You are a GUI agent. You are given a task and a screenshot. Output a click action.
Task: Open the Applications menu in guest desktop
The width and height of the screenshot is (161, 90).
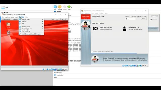(7, 19)
